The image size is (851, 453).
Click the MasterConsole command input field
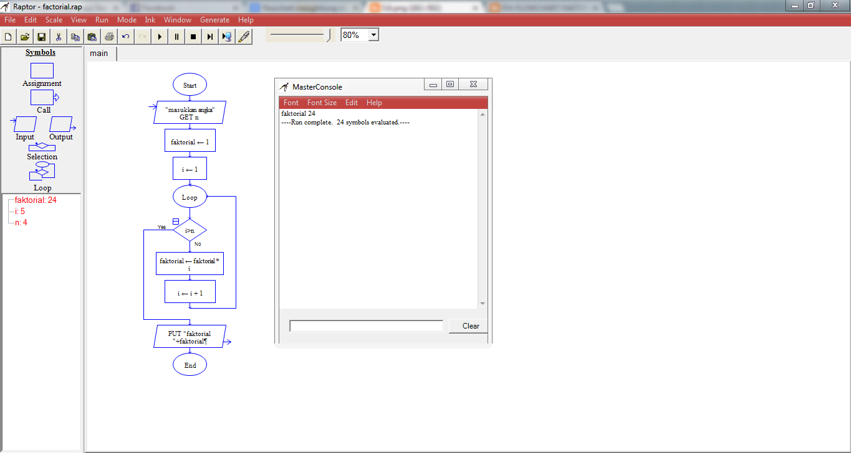(x=367, y=326)
